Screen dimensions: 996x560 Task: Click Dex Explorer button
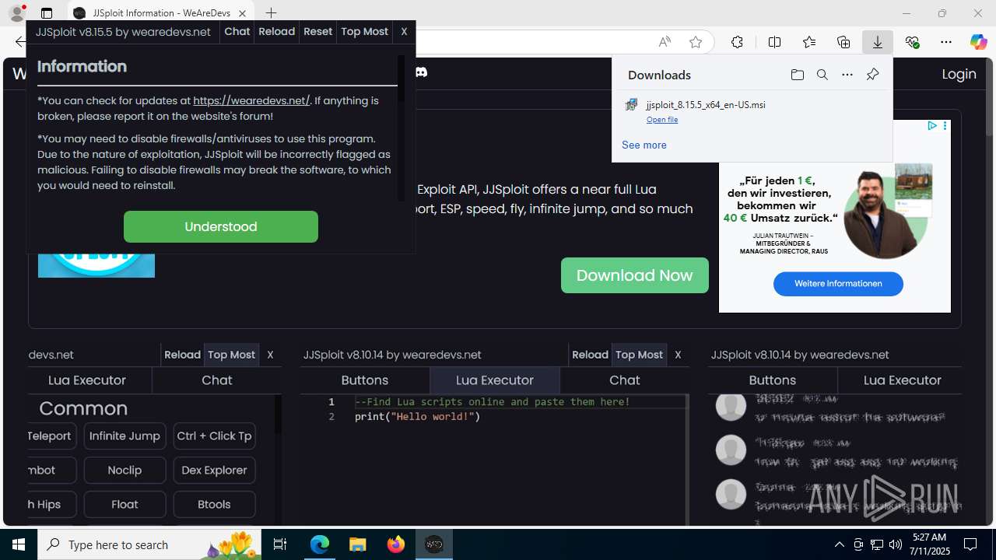click(214, 471)
